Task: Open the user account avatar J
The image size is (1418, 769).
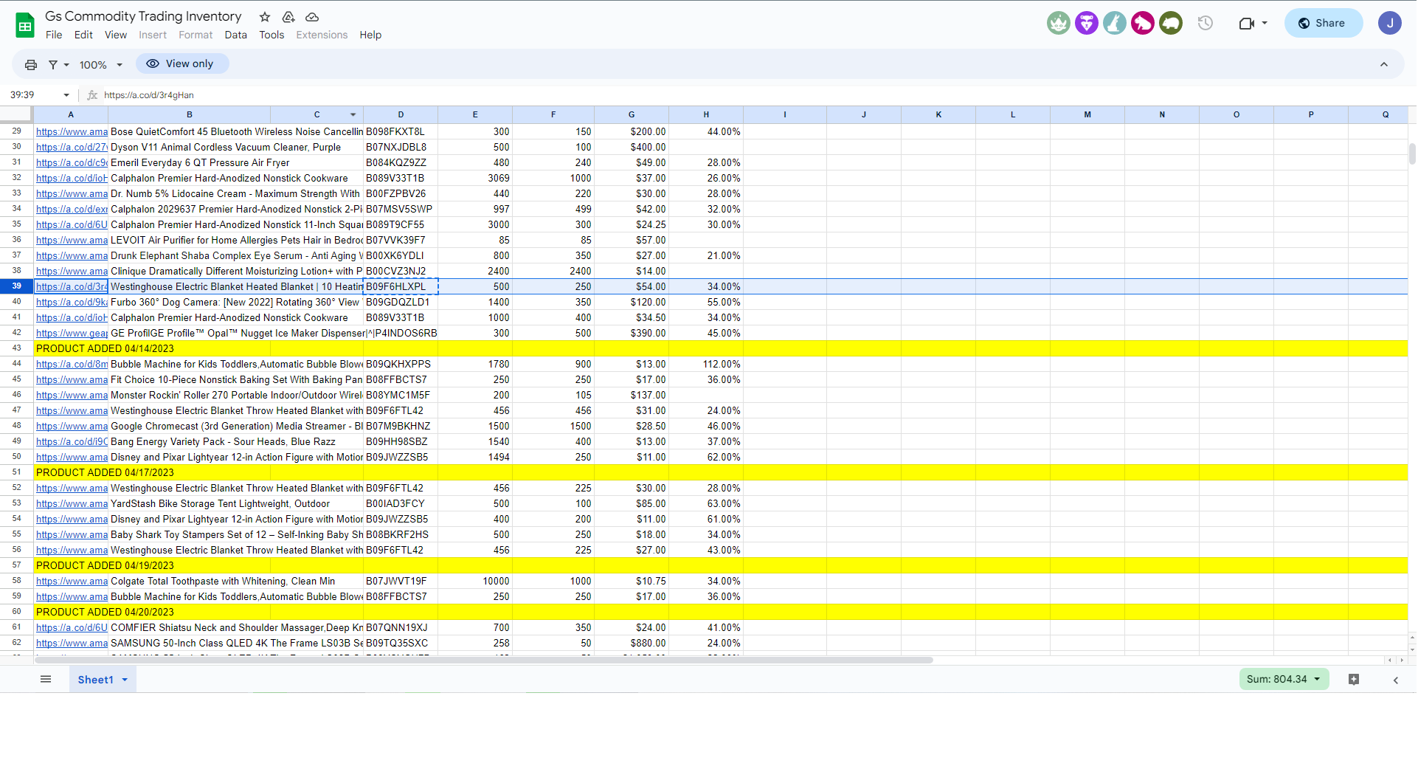Action: (1390, 23)
